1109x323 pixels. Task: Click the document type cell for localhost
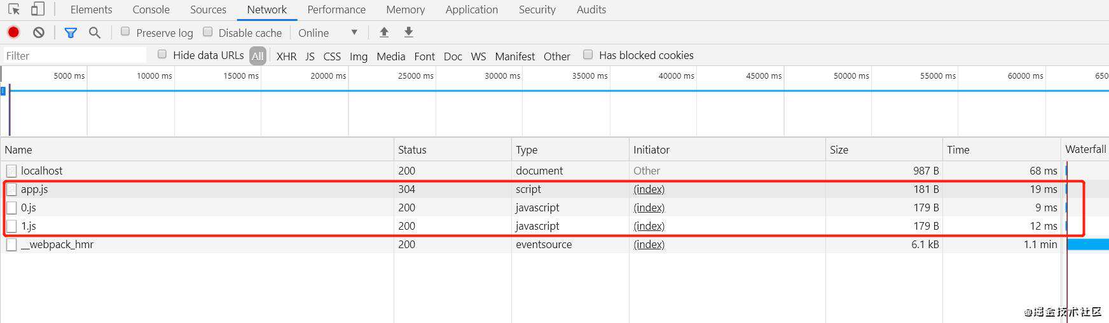570,171
